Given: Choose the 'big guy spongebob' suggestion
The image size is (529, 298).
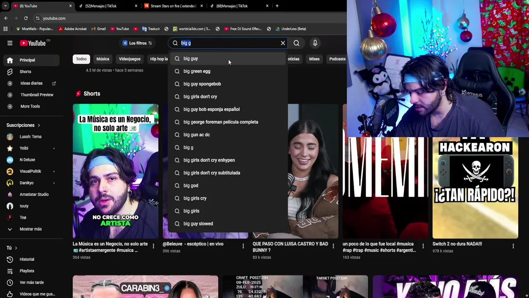Looking at the screenshot, I should click(228, 84).
